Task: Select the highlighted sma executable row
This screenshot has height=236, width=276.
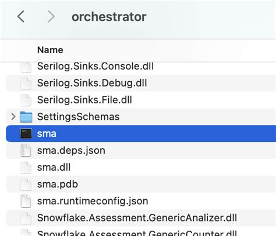Action: pyautogui.click(x=141, y=134)
